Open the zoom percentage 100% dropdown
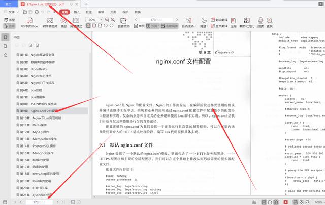The height and width of the screenshot is (205, 325). pos(94,20)
